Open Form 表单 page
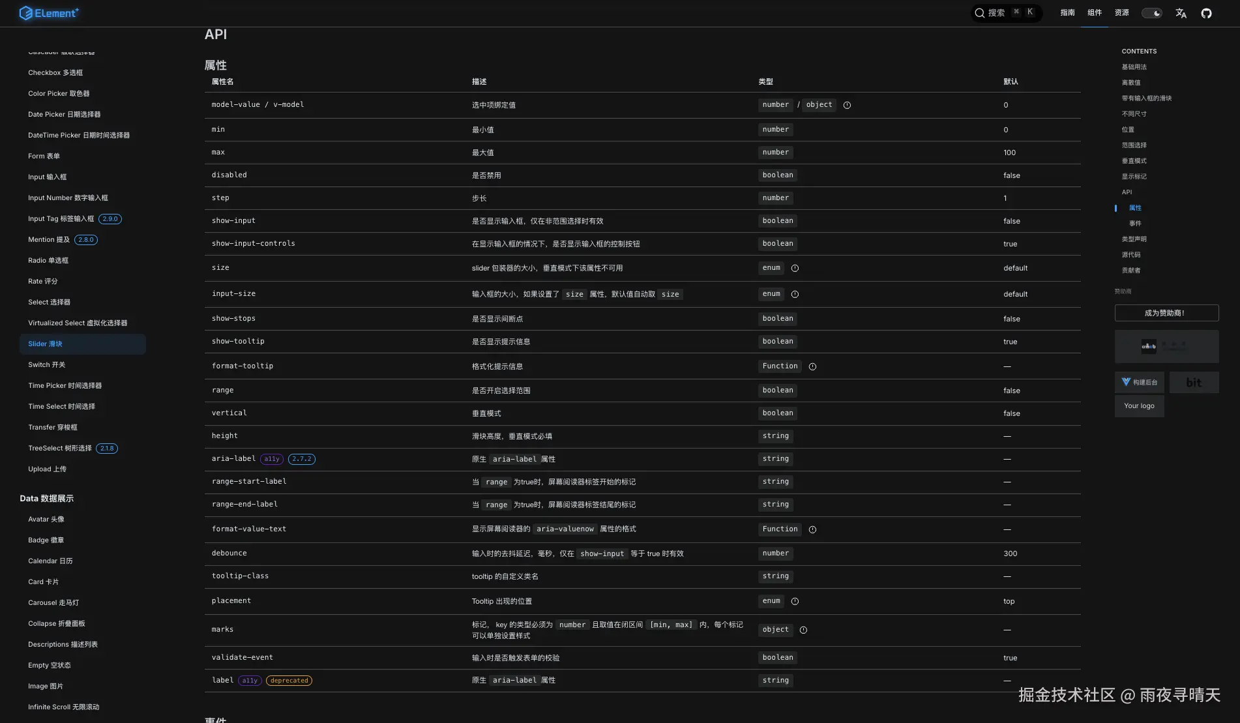This screenshot has height=723, width=1240. (x=44, y=156)
